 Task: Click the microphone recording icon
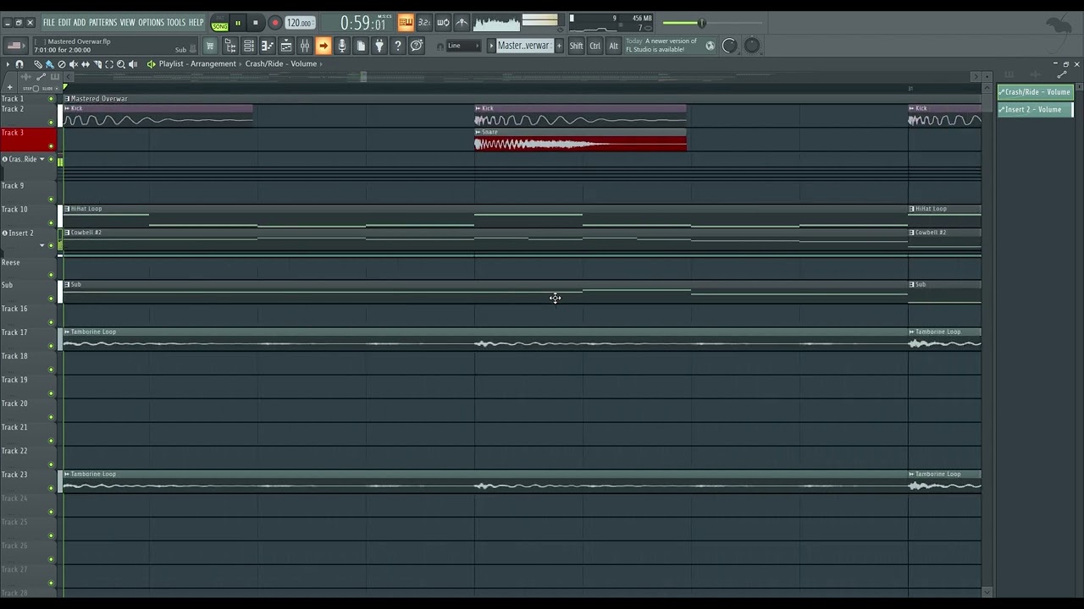point(342,46)
